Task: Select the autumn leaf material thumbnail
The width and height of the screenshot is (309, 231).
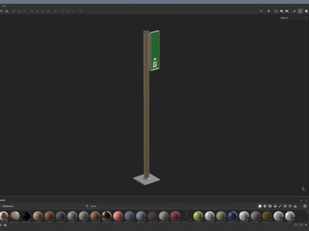Action: click(4, 216)
